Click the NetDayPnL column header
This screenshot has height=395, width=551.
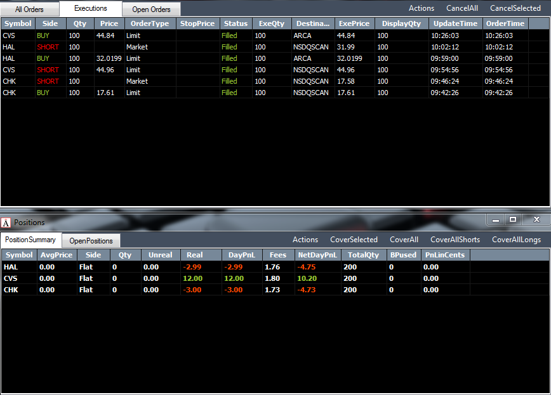(x=317, y=255)
